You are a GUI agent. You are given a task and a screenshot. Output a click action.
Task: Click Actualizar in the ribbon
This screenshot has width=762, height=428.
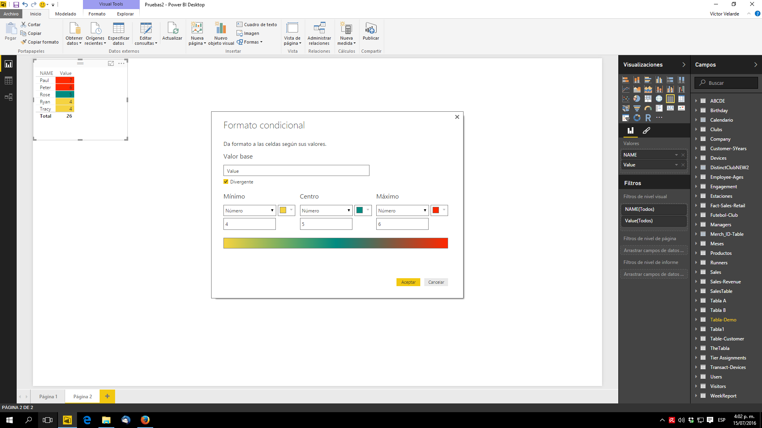(172, 31)
